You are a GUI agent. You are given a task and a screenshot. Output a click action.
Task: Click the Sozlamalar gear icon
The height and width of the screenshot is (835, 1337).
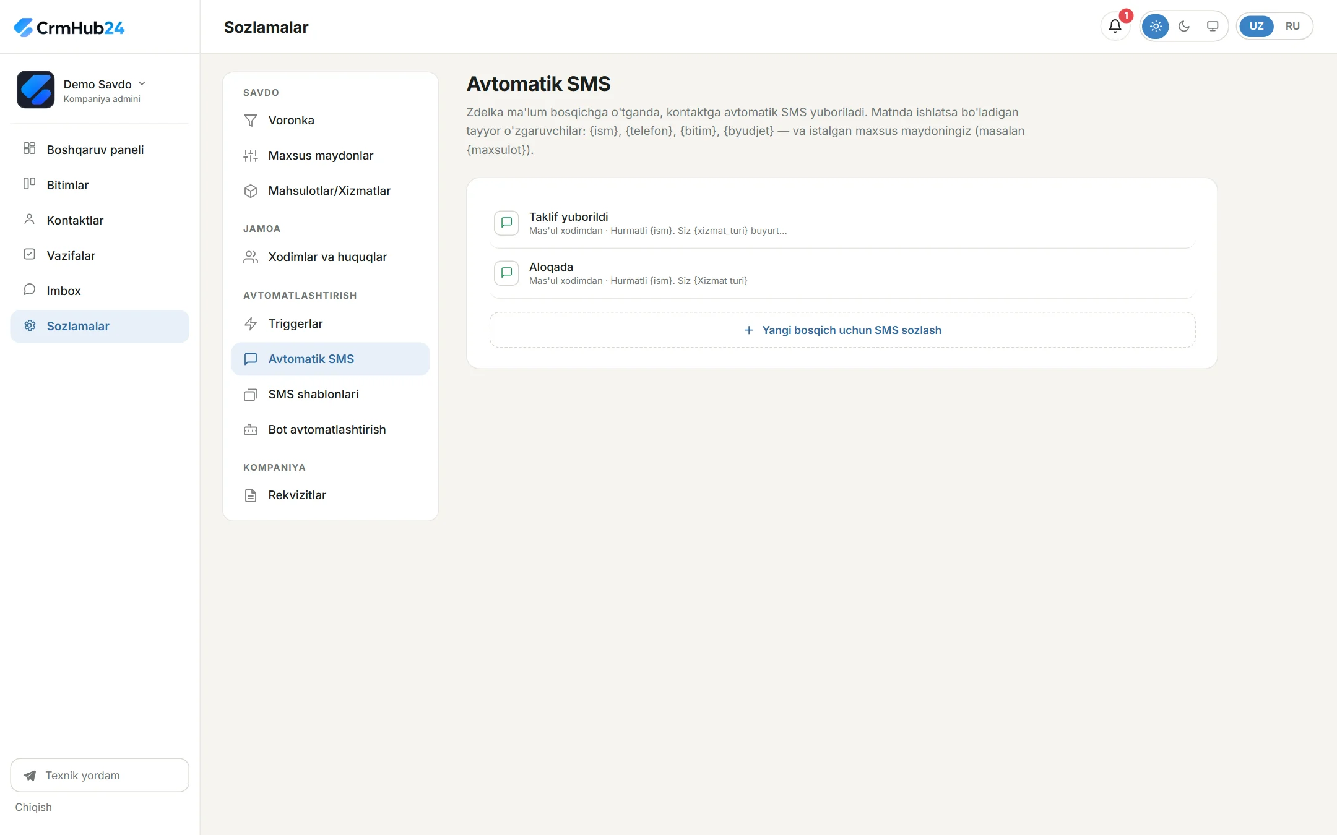(29, 325)
